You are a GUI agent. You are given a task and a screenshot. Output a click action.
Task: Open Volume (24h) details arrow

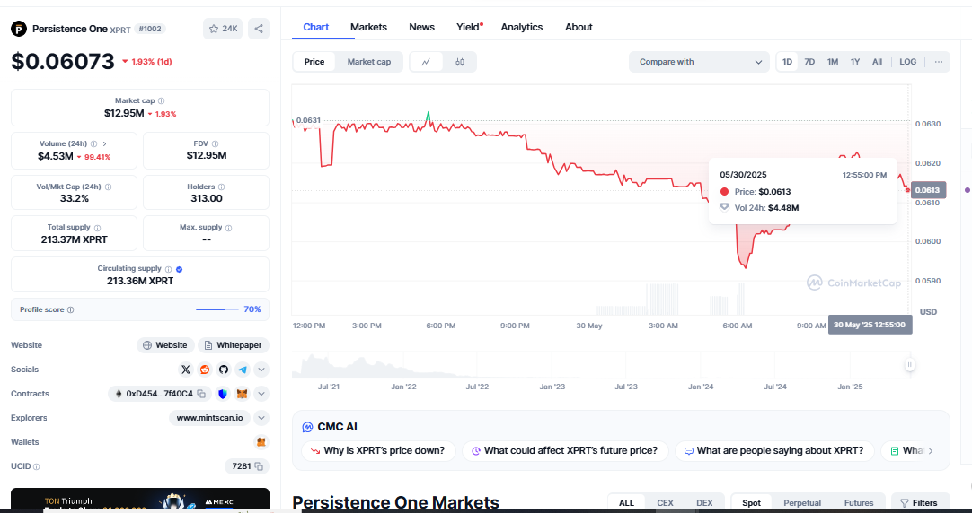tap(104, 143)
